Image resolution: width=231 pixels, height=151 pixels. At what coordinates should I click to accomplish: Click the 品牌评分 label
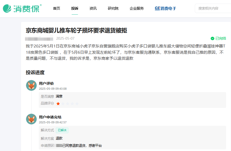tap(47, 103)
